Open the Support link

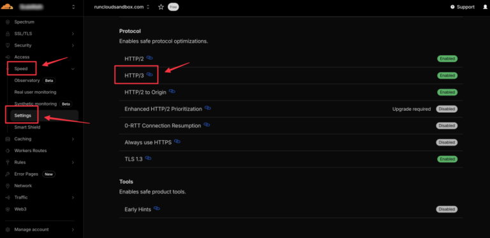466,7
